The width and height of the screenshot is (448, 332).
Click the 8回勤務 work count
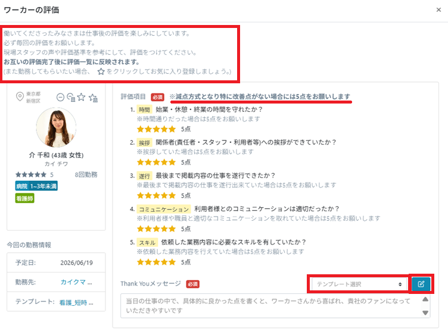pyautogui.click(x=86, y=174)
